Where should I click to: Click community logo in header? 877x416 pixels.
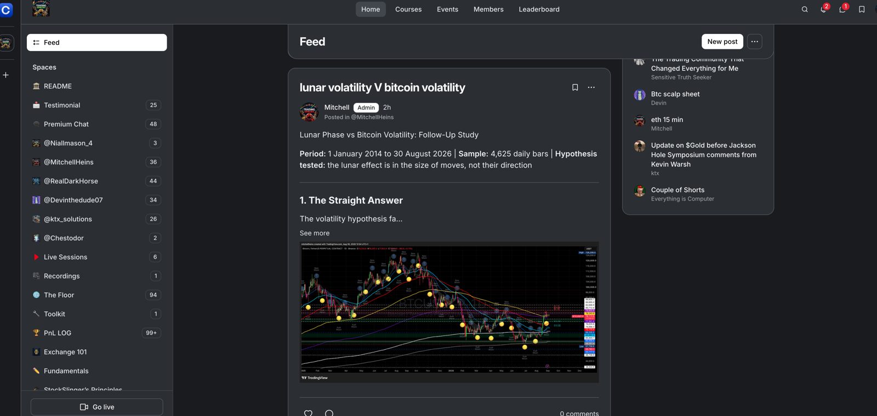(x=41, y=8)
